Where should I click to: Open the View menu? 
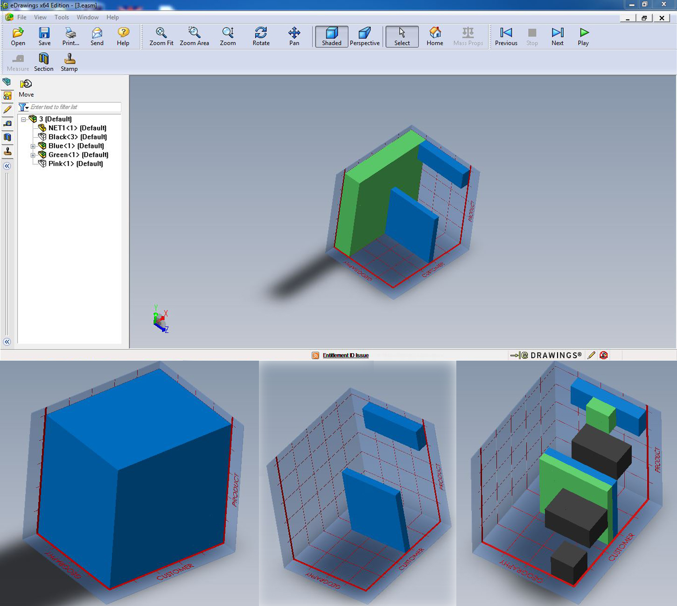40,17
